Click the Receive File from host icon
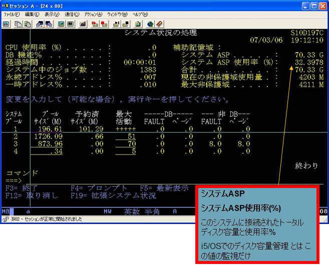Viewport: 329px width, 265px height. pyautogui.click(x=49, y=24)
